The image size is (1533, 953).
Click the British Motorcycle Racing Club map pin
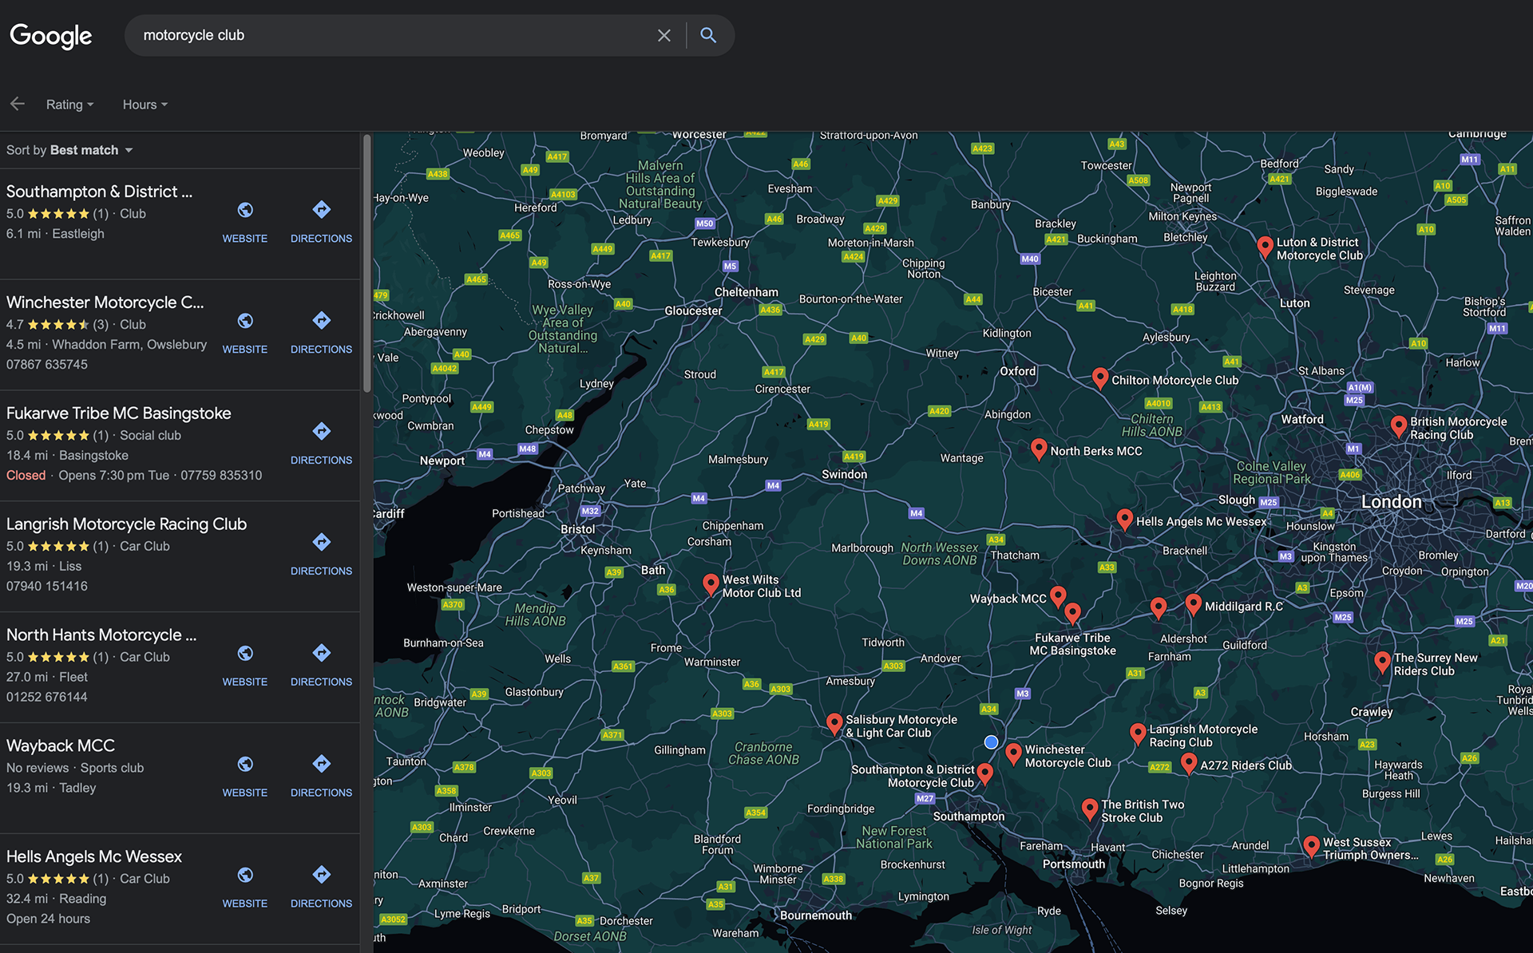[1399, 426]
